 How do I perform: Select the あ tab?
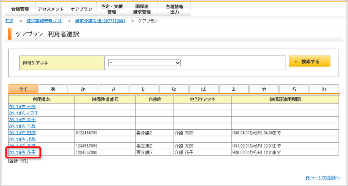point(53,89)
